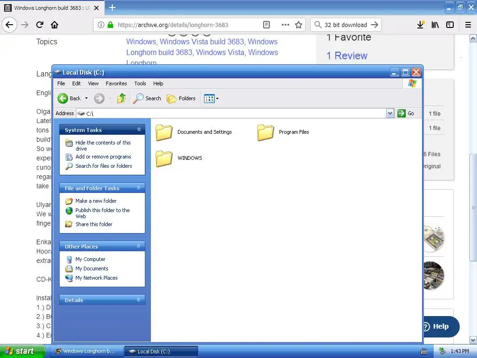This screenshot has height=358, width=477.
Task: Open the Favorites menu
Action: pyautogui.click(x=116, y=83)
